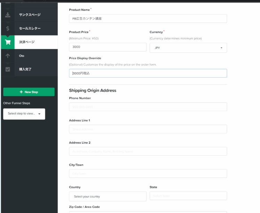The image size is (260, 213).
Task: Click the Price Display Override field
Action: tap(148, 73)
